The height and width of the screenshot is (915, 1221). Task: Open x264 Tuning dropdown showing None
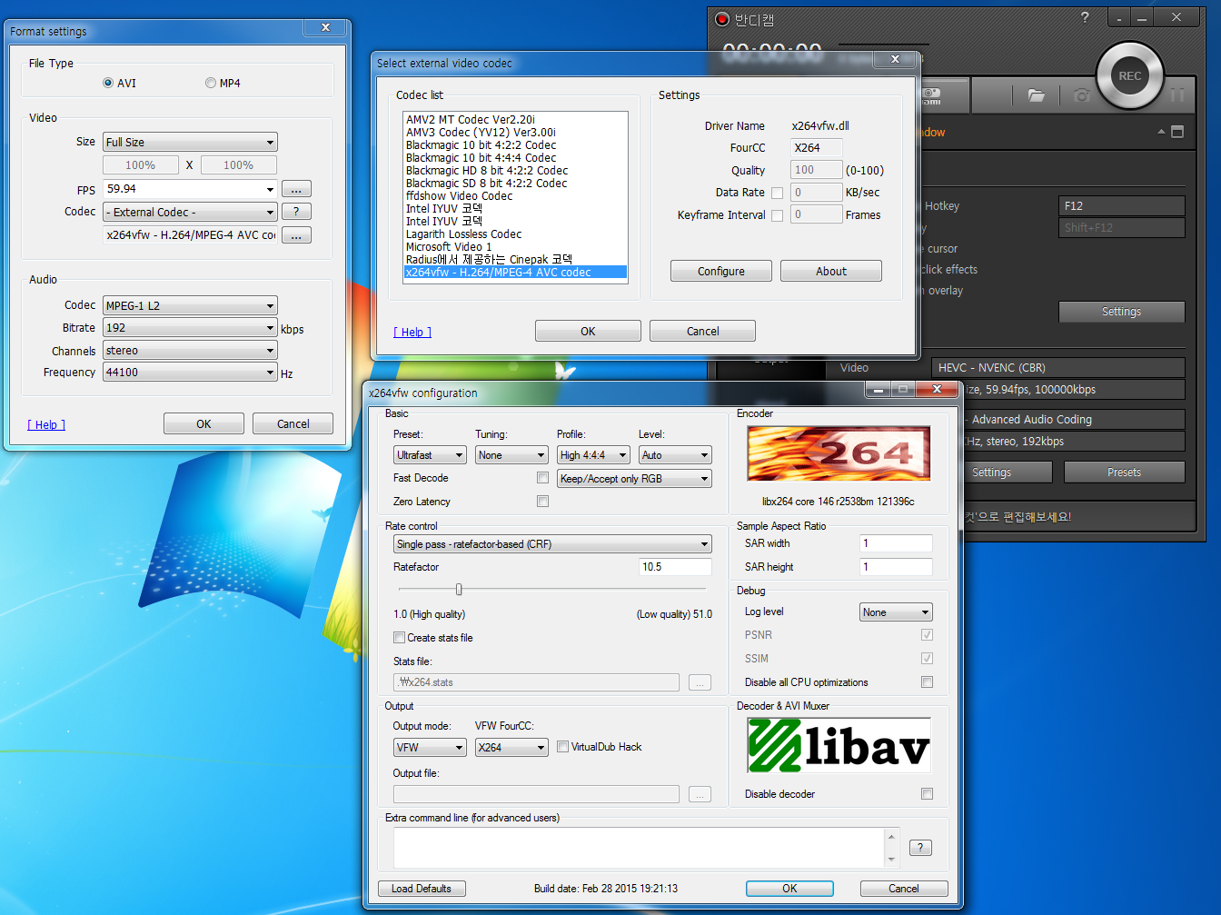point(511,455)
